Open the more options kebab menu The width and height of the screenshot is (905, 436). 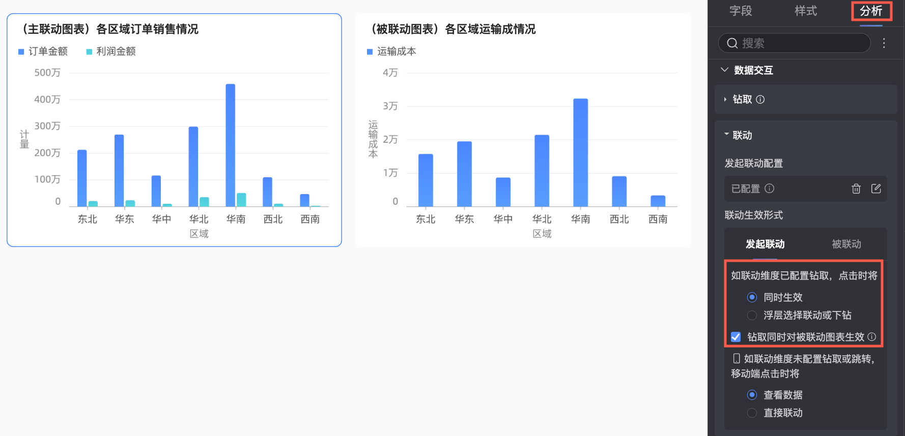click(x=884, y=43)
